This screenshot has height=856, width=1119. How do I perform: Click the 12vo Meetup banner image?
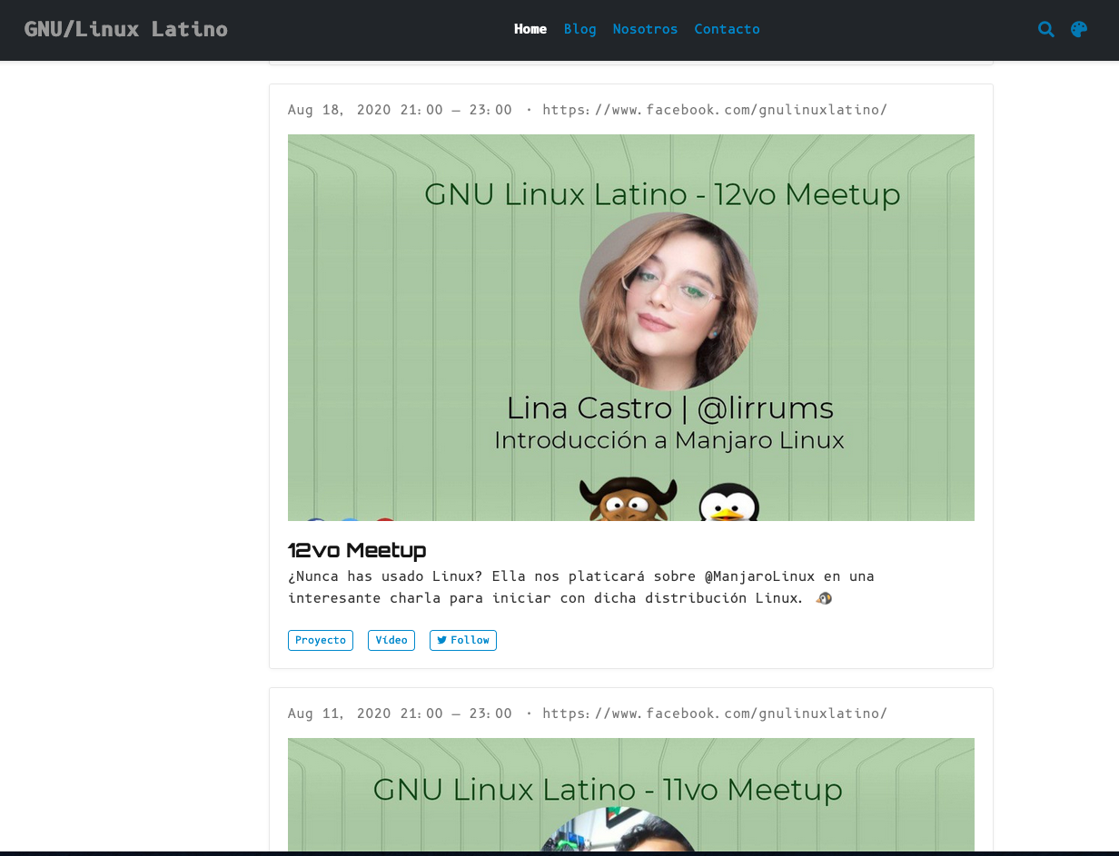631,327
